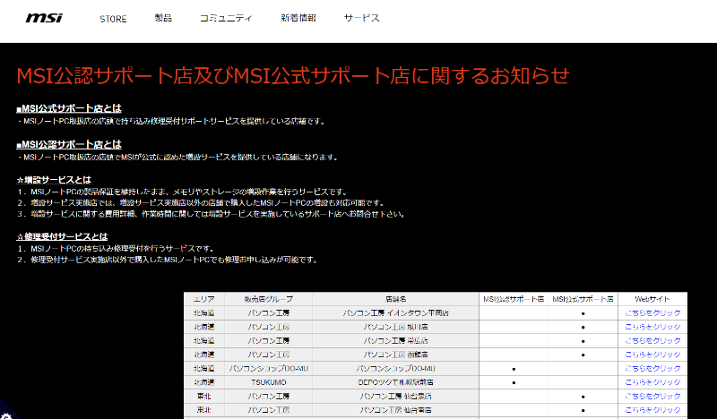Open the cookie settings gear icon
This screenshot has height=419, width=717.
pyautogui.click(x=5, y=415)
